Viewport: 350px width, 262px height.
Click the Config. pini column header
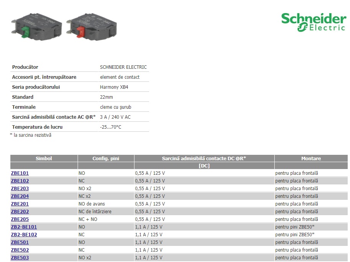click(x=106, y=158)
